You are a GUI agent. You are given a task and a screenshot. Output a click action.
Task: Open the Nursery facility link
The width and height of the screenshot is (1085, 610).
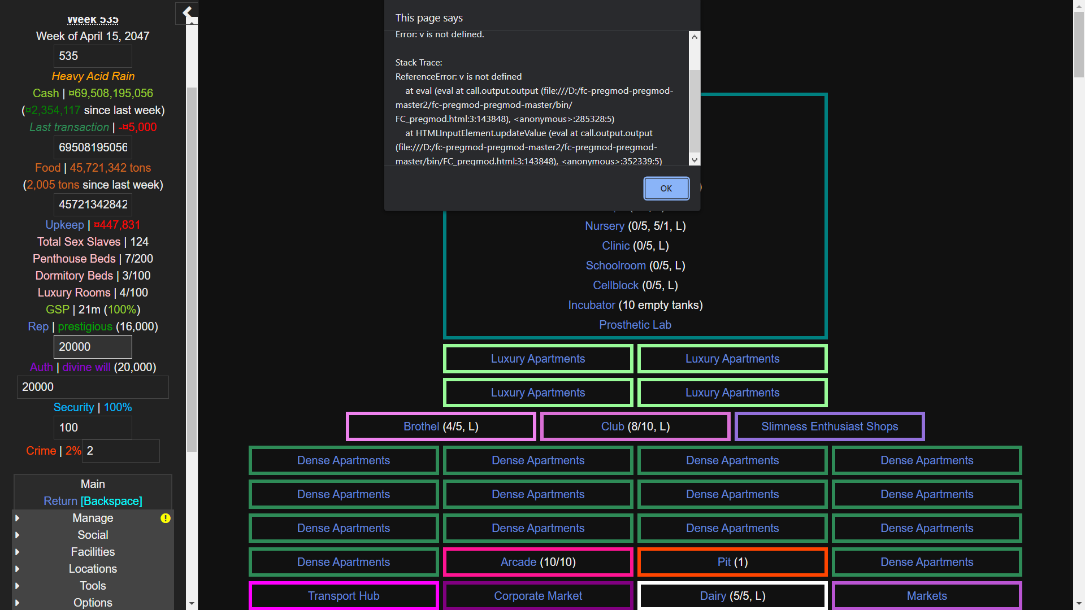[x=604, y=226]
